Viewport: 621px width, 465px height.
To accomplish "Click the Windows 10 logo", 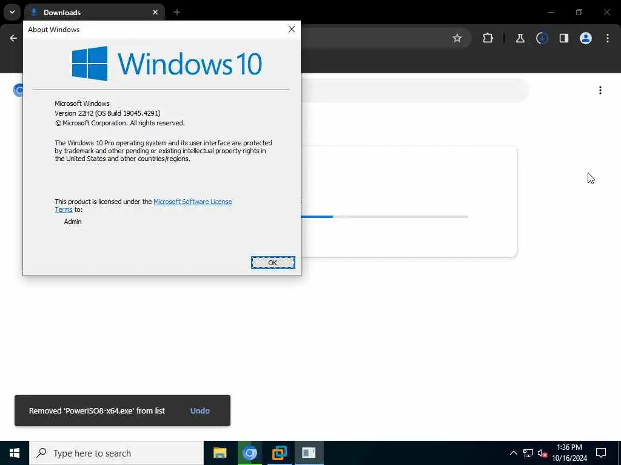I will (x=167, y=63).
